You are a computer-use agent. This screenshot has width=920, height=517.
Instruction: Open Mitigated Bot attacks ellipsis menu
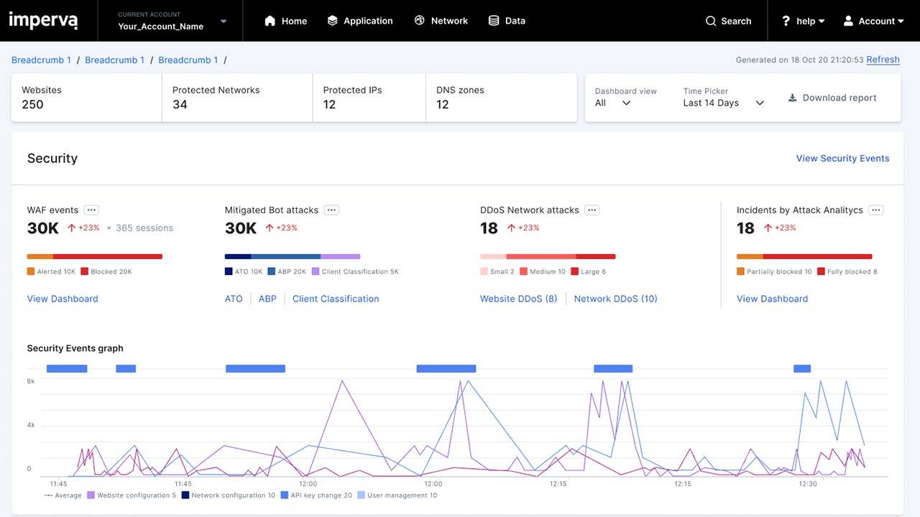point(331,210)
